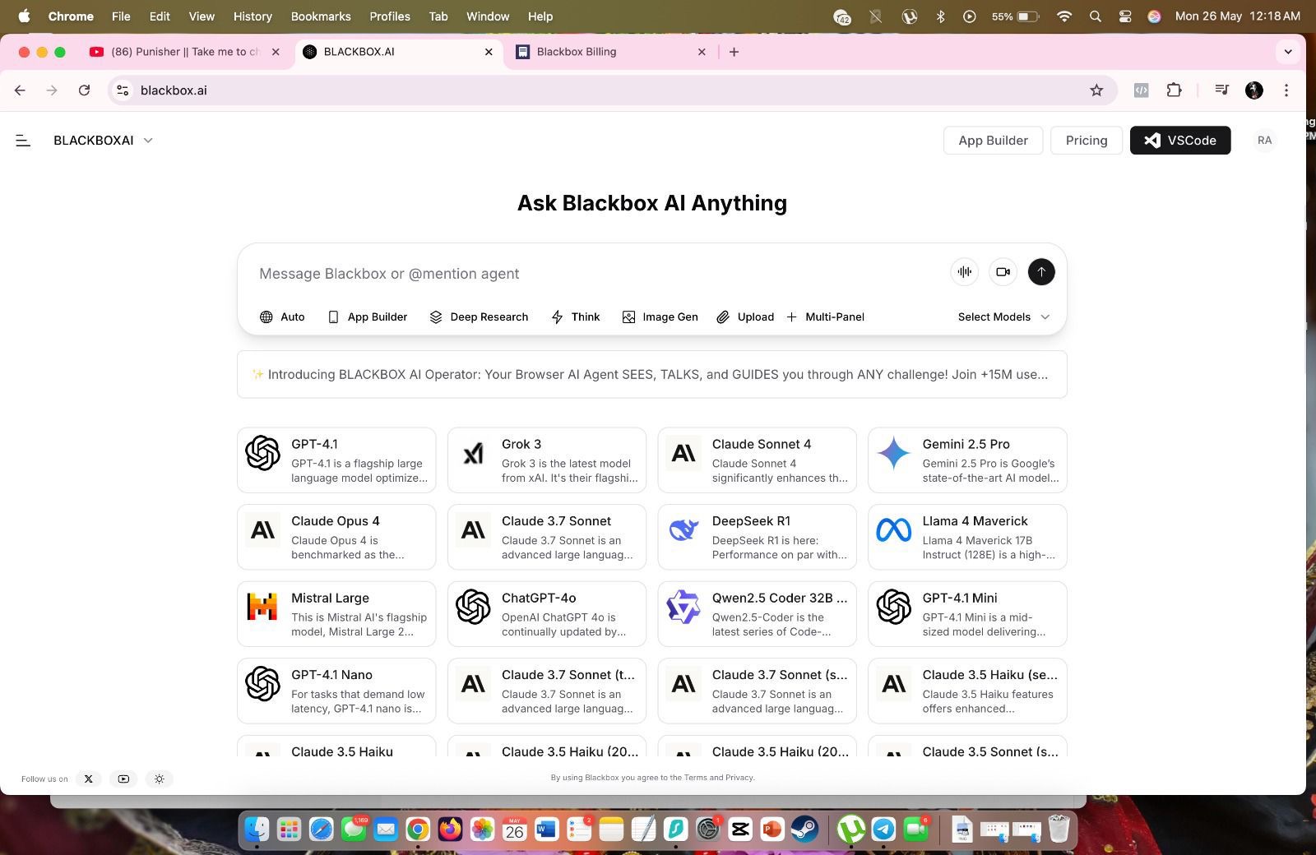Enable Image Gen mode
1316x855 pixels.
pos(660,317)
